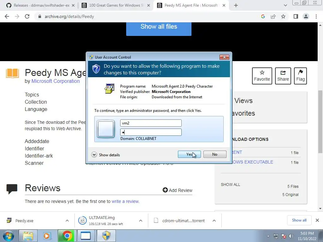Open the Microsoft Corporation author link

click(56, 81)
